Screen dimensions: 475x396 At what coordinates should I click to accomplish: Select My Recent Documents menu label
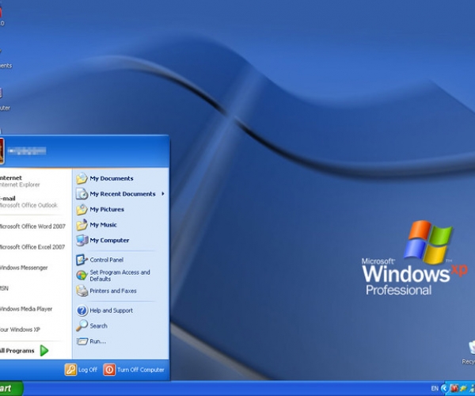coord(123,194)
